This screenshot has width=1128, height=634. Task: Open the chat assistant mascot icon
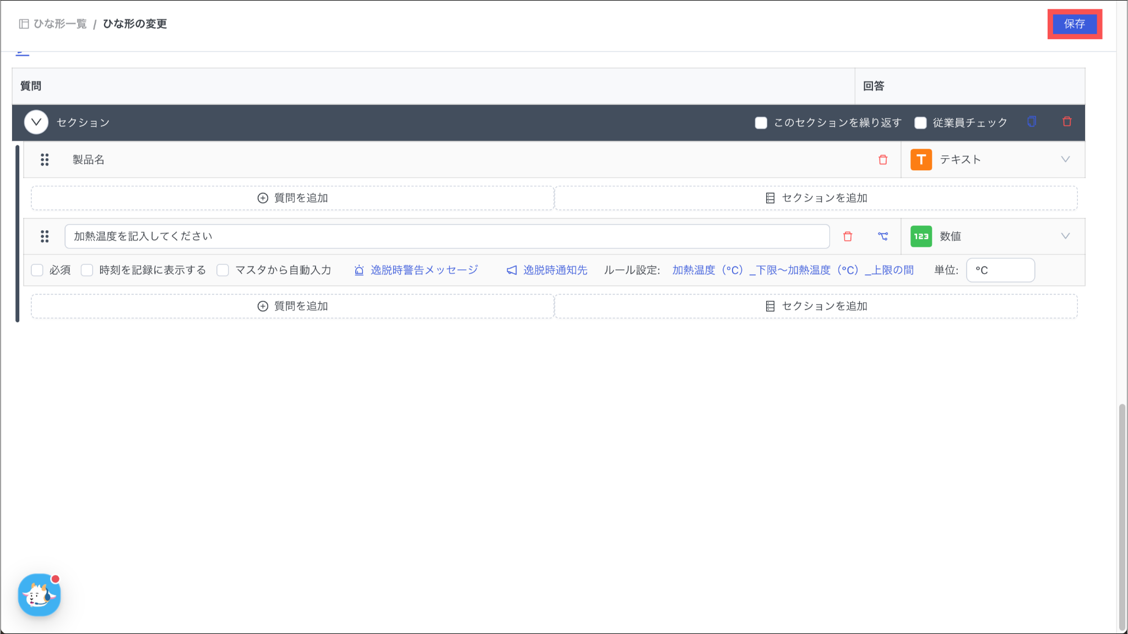(39, 595)
